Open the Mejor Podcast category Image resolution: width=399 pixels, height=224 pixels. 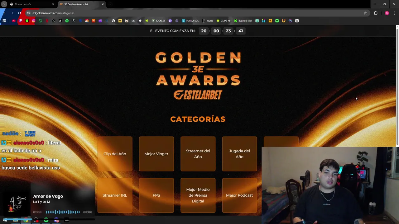(x=239, y=195)
